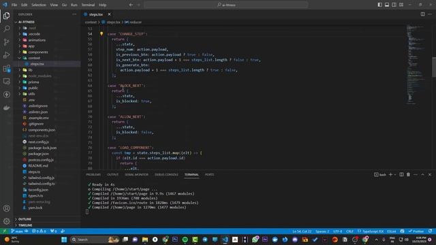The width and height of the screenshot is (436, 245).
Task: Close the steps.tsx editor tab
Action: (109, 14)
